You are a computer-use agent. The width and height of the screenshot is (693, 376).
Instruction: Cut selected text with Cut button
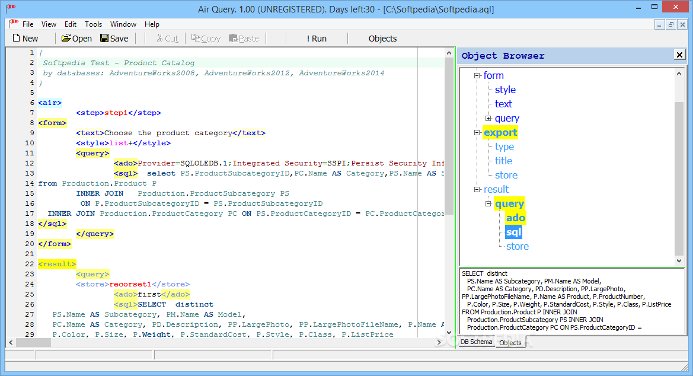(x=167, y=39)
